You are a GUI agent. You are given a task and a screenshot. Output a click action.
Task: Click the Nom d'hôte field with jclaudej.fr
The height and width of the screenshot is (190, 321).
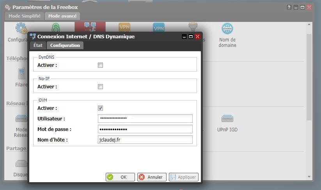[x=145, y=140]
